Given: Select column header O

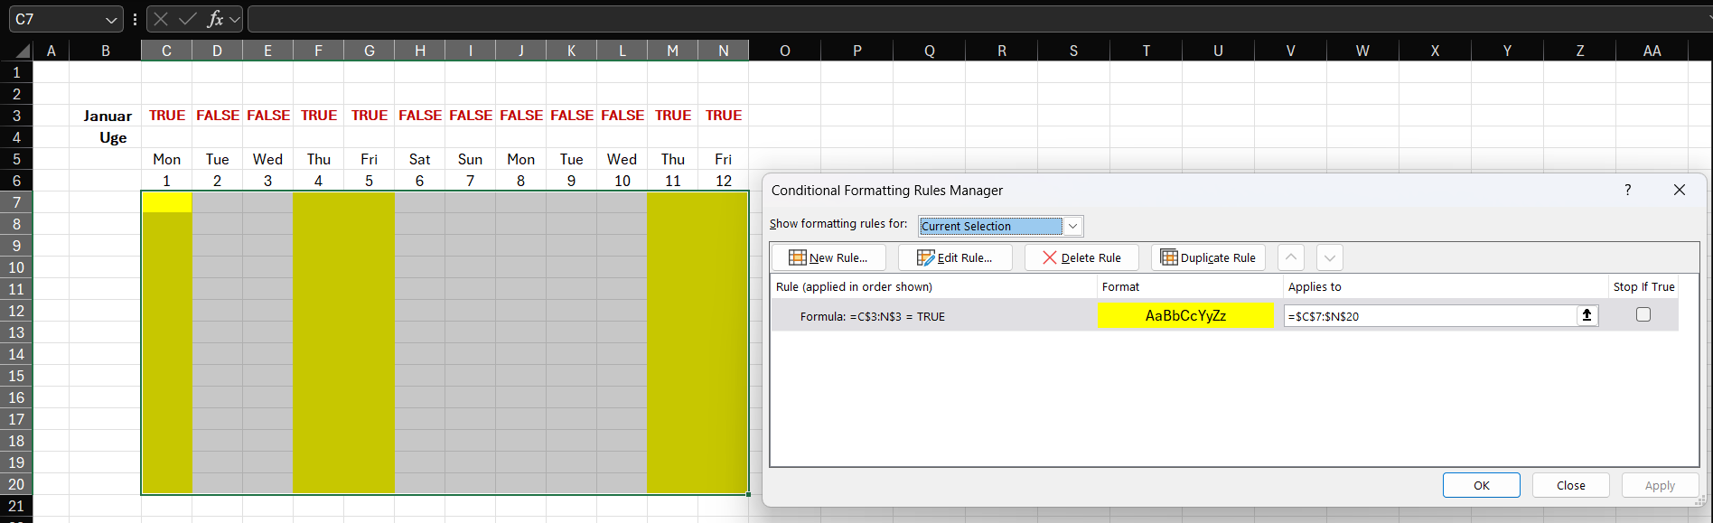Looking at the screenshot, I should (784, 51).
